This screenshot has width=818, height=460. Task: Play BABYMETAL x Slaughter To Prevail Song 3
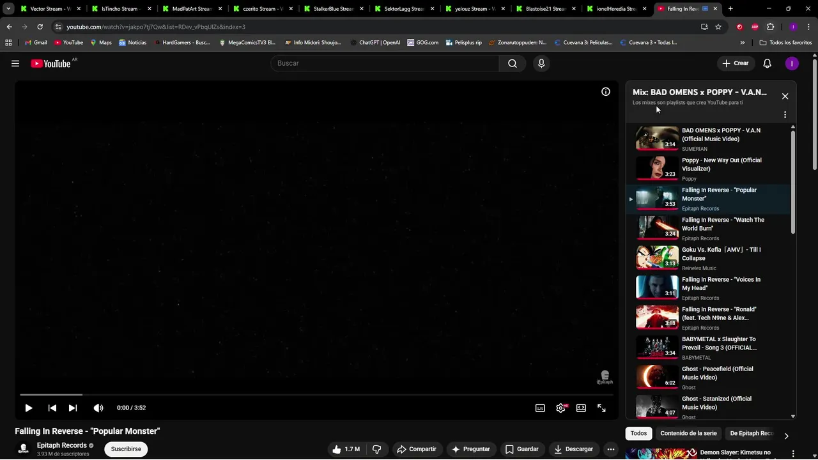(708, 348)
